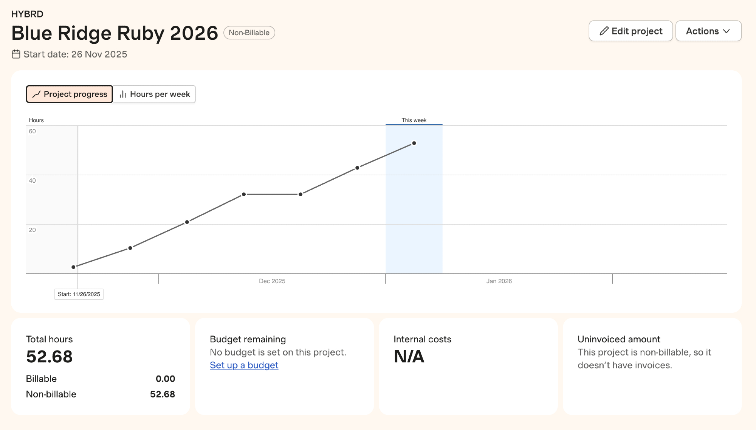The height and width of the screenshot is (430, 756).
Task: Click the HYBRD client name
Action: (x=27, y=14)
